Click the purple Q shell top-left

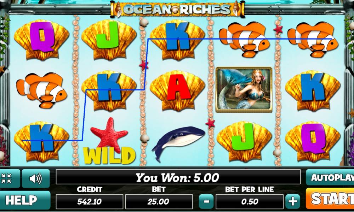click(41, 40)
